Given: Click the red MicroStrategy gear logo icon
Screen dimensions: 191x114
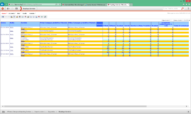Looking at the screenshot, I should point(3,9).
